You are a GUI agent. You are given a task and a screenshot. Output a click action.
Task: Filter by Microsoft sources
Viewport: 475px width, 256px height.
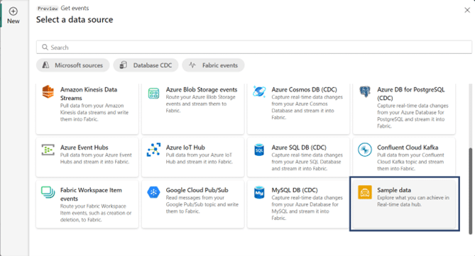click(72, 65)
